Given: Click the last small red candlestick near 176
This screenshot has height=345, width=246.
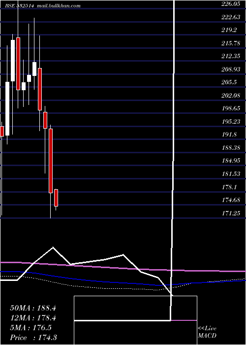Looking at the screenshot, I should click(x=56, y=198).
